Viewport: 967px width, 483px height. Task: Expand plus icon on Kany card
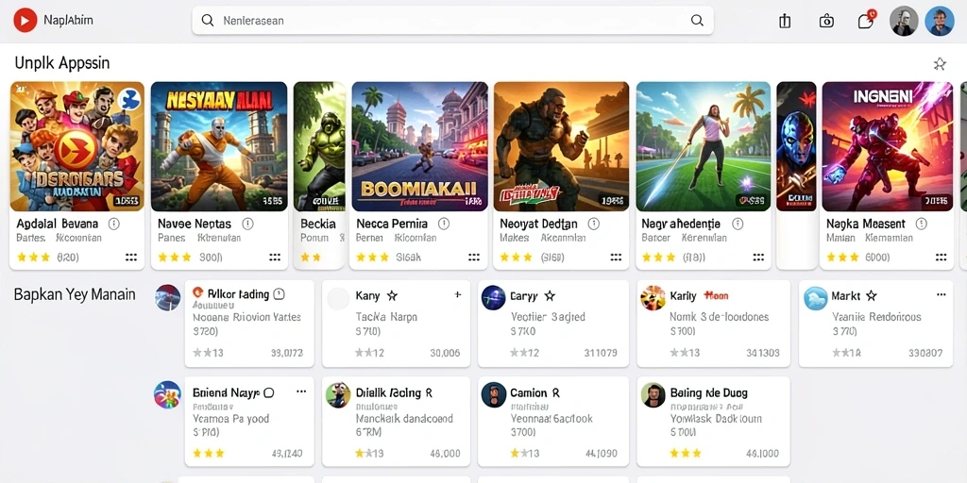[x=458, y=295]
